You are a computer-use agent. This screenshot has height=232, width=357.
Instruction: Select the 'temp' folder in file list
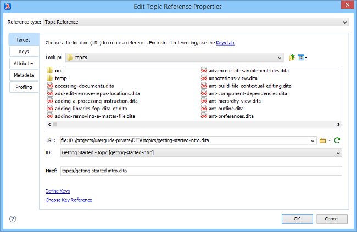(x=60, y=78)
